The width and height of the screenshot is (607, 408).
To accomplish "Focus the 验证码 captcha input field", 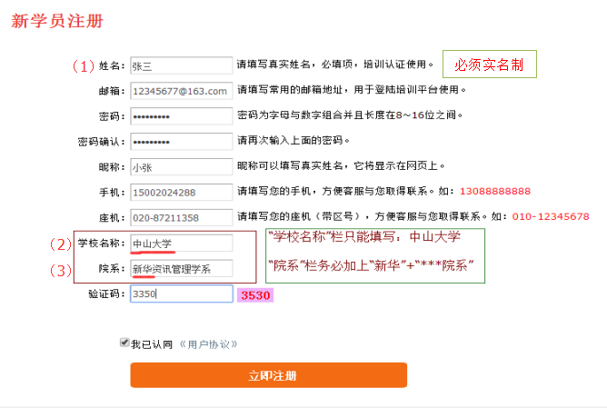I will tap(181, 294).
